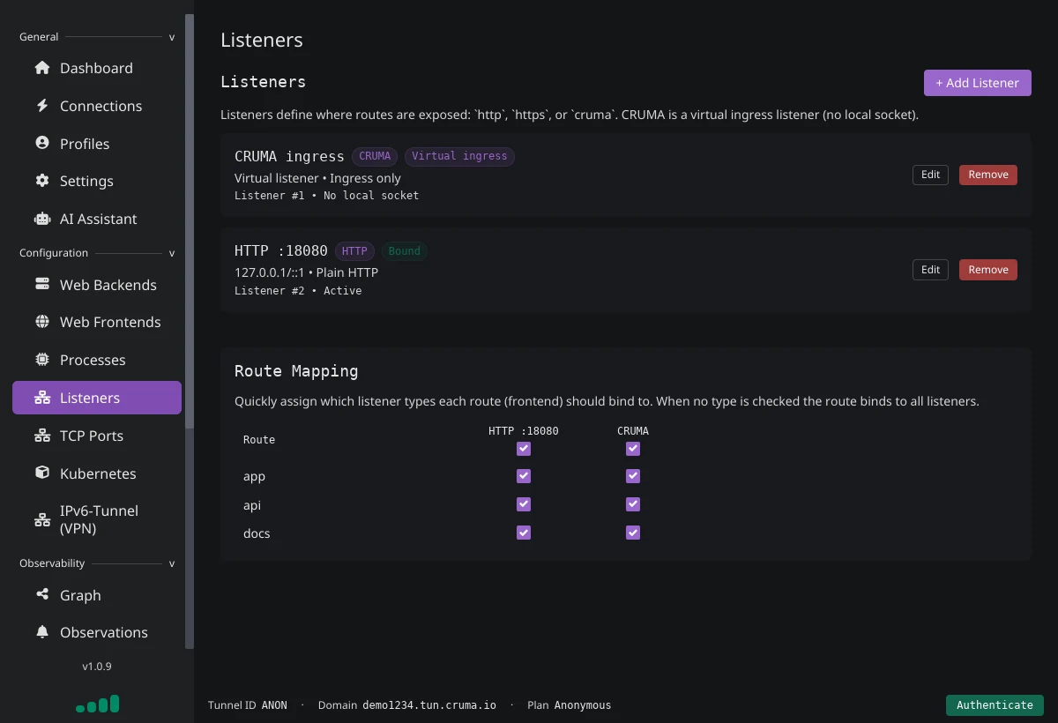Open Settings page
Screen dimensions: 1058x723
tap(97, 181)
